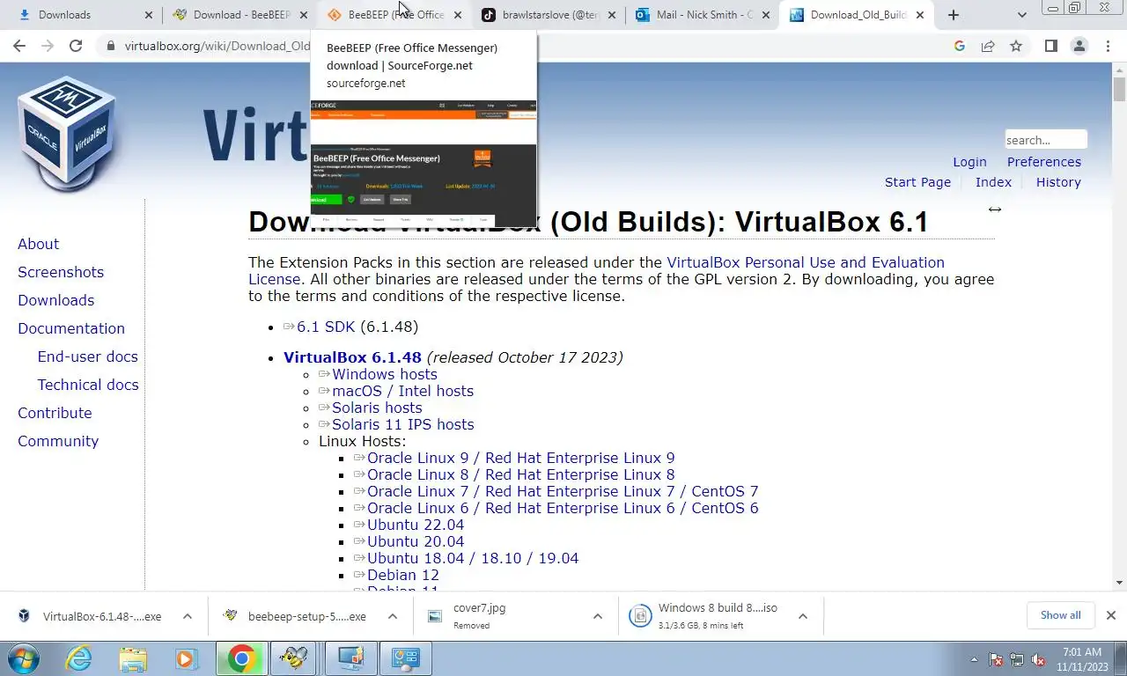Open options for VirtualBox-6.1.48 exe download

[188, 616]
